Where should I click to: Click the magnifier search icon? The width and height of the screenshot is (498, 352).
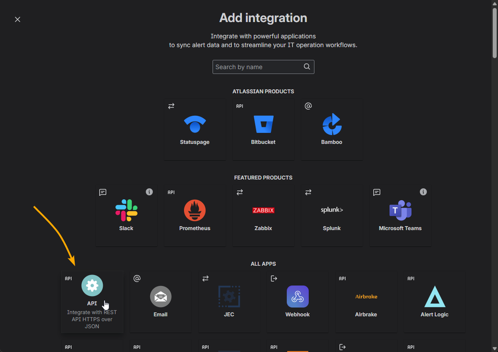point(307,66)
